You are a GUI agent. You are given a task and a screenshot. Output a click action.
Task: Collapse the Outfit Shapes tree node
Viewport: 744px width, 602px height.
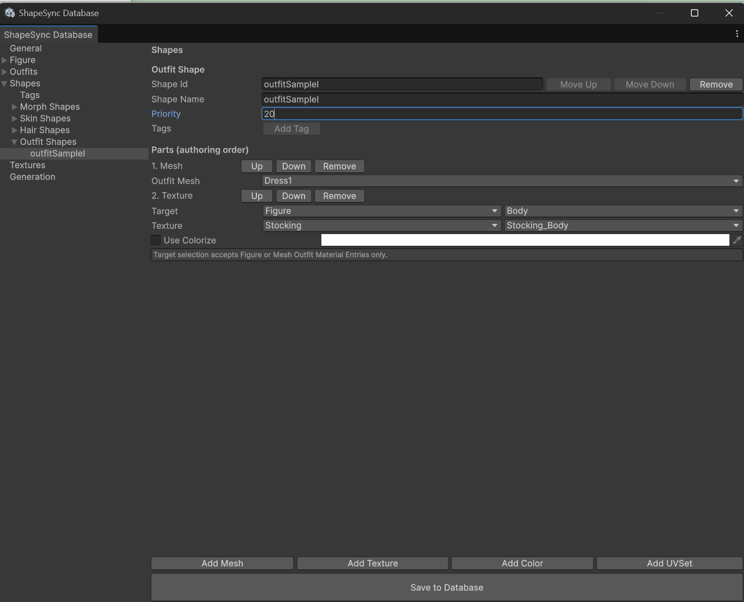point(15,142)
